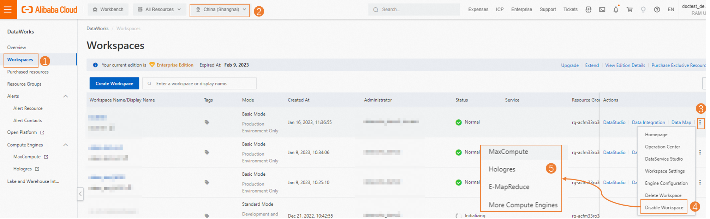Collapse the sidebar with the arrow handle

pyautogui.click(x=80, y=194)
